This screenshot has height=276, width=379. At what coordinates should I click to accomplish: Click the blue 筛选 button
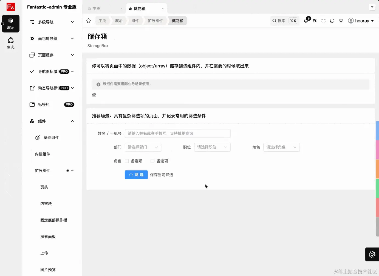pyautogui.click(x=136, y=175)
